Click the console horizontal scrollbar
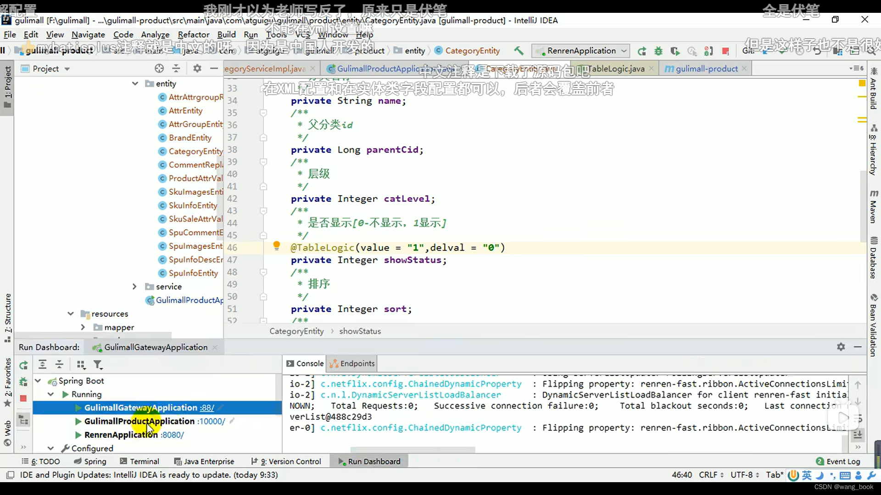This screenshot has width=881, height=495. [x=413, y=450]
